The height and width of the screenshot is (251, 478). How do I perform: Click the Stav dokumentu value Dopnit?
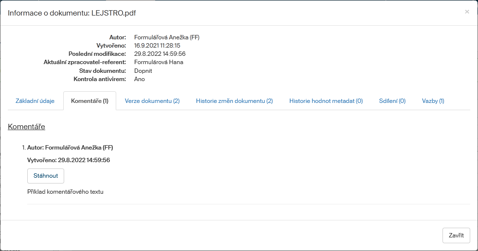(x=143, y=71)
